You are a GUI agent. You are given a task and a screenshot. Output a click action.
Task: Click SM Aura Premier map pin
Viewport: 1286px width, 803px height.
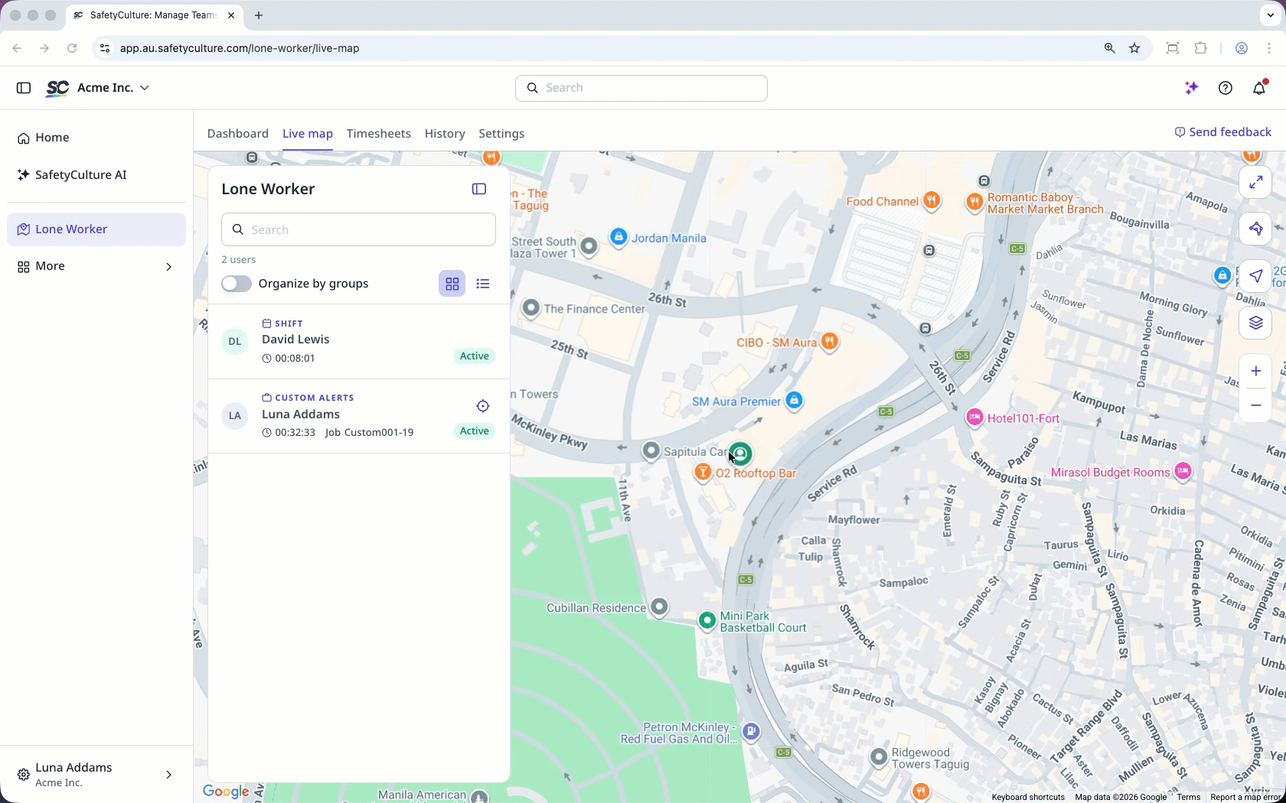[x=795, y=400]
